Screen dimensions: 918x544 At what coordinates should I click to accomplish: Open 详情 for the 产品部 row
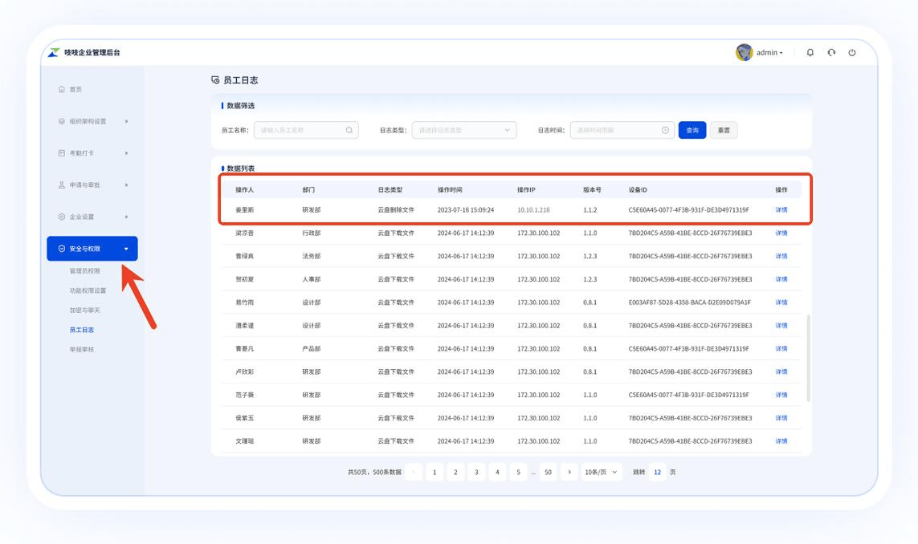[x=781, y=349]
